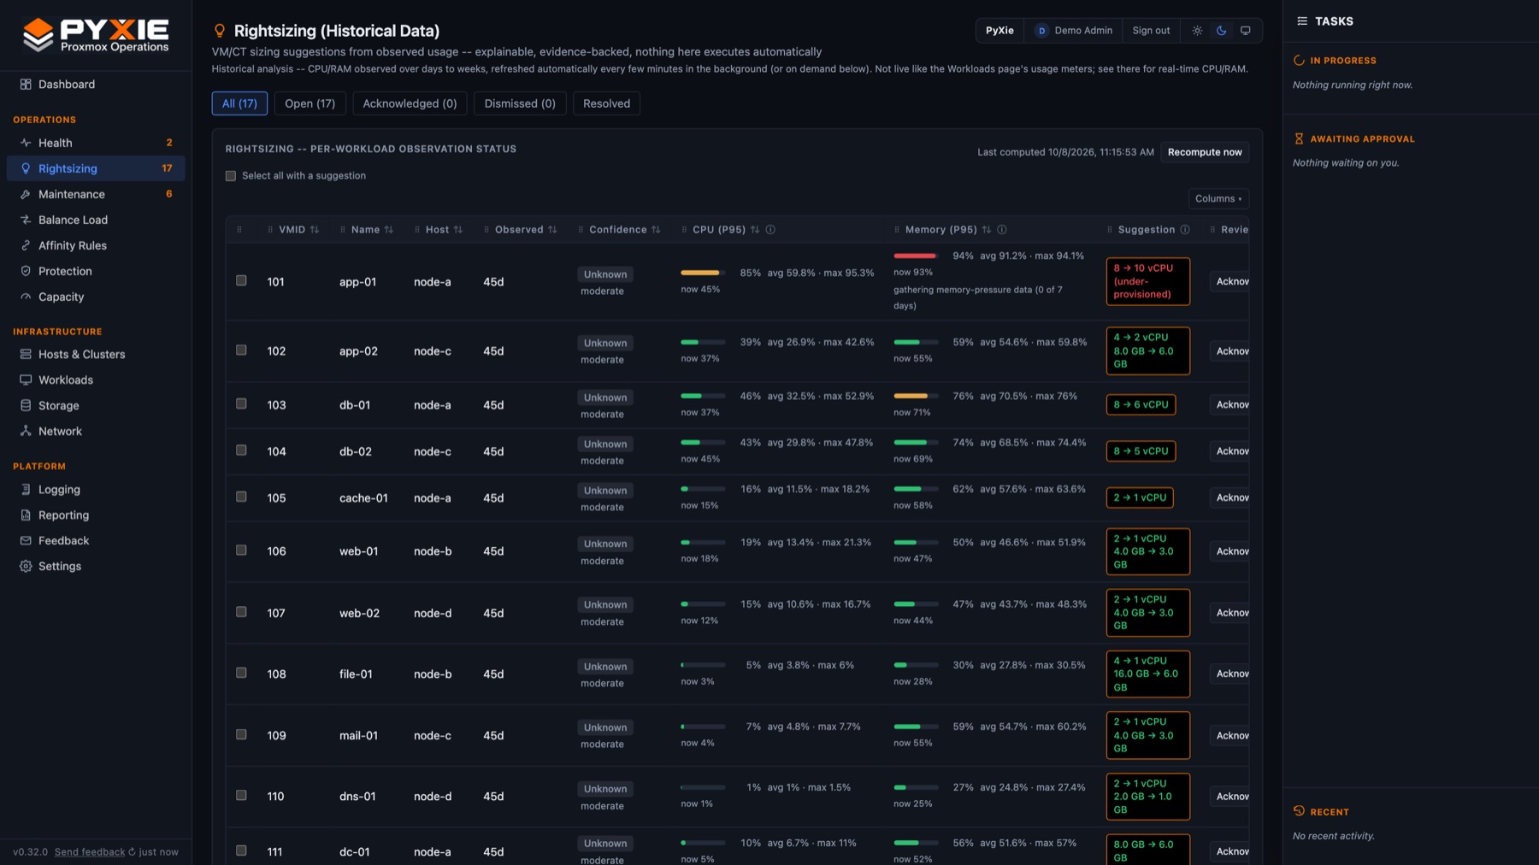This screenshot has width=1539, height=865.
Task: Switch to the Dismissed (0) tab
Action: point(520,103)
